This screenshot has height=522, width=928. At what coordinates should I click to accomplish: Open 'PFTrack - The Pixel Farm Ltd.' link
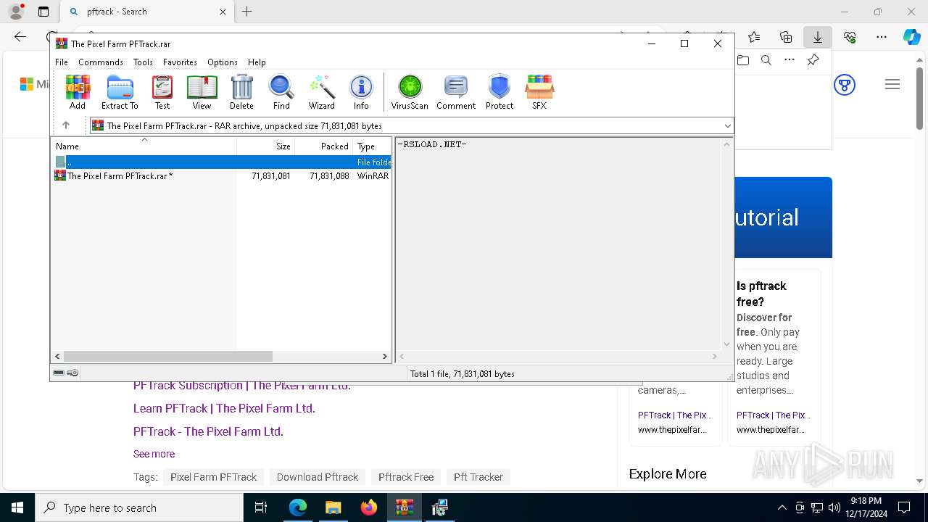[208, 431]
